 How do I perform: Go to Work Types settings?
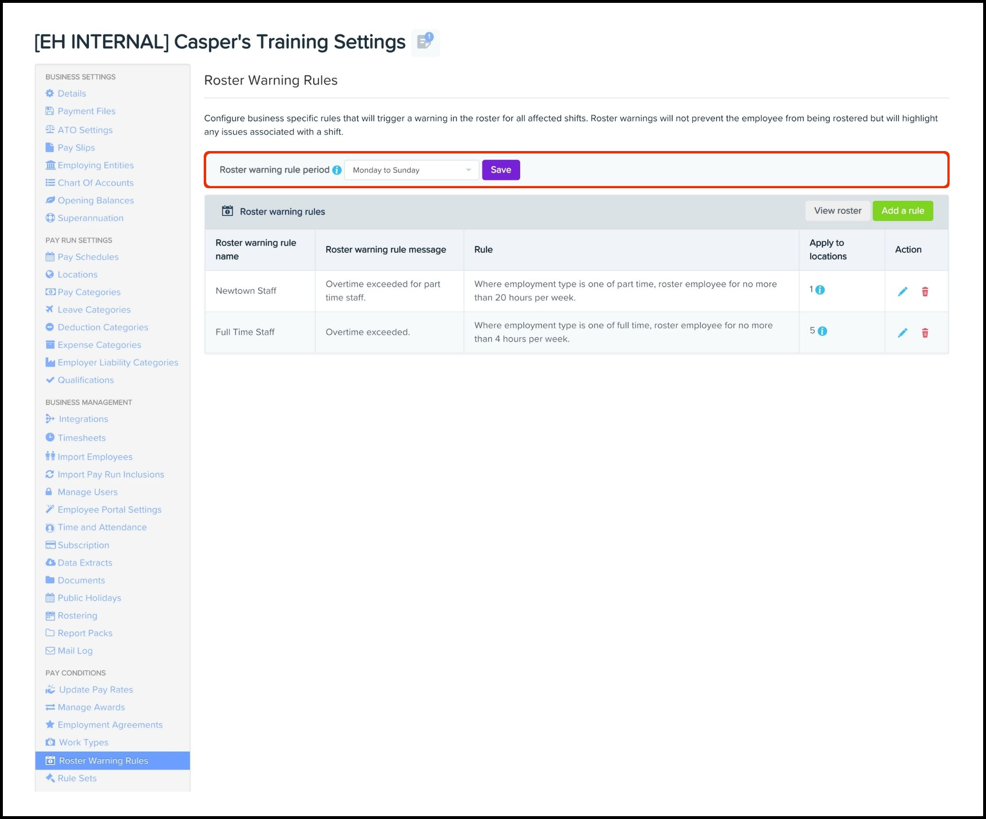coord(83,742)
